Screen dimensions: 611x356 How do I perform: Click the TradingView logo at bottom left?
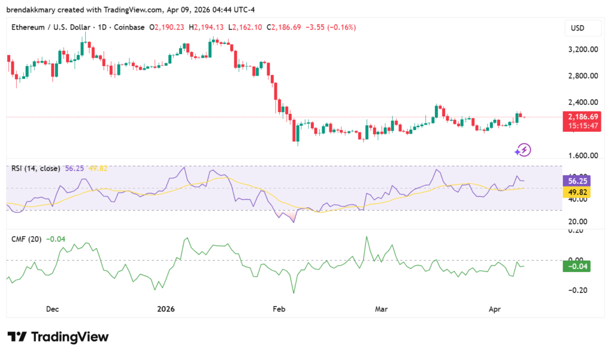point(57,337)
